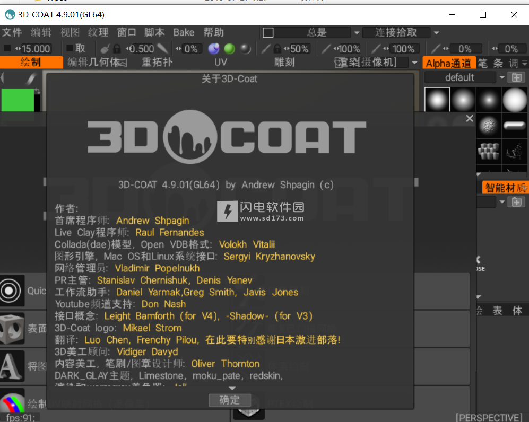Select the concentric circles Quick start icon
Screen dimensions: 529x422
pos(12,291)
